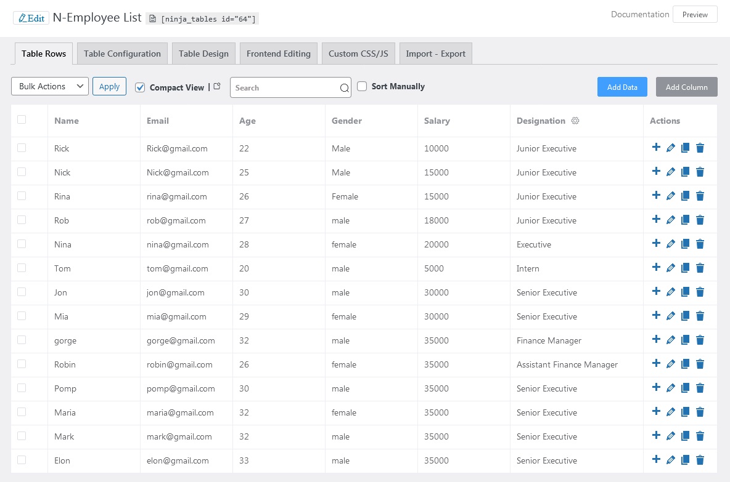
Task: Uncheck the Compact View checkbox
Action: pos(140,87)
